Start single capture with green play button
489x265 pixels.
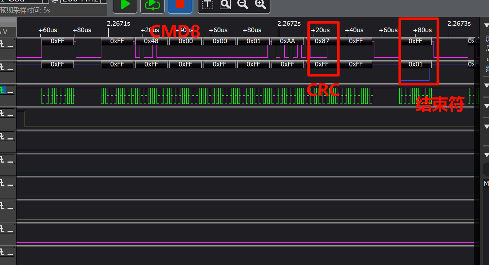point(125,5)
